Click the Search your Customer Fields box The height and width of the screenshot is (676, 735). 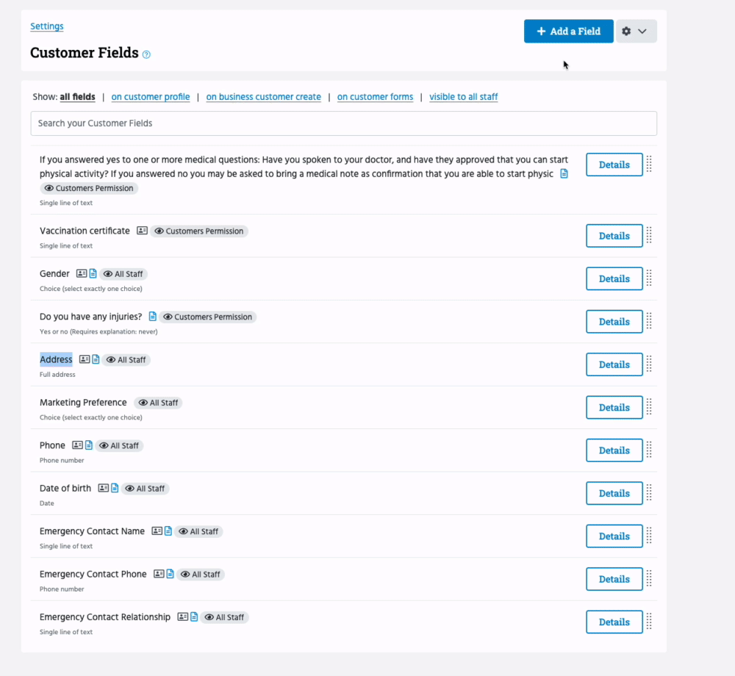(x=343, y=123)
